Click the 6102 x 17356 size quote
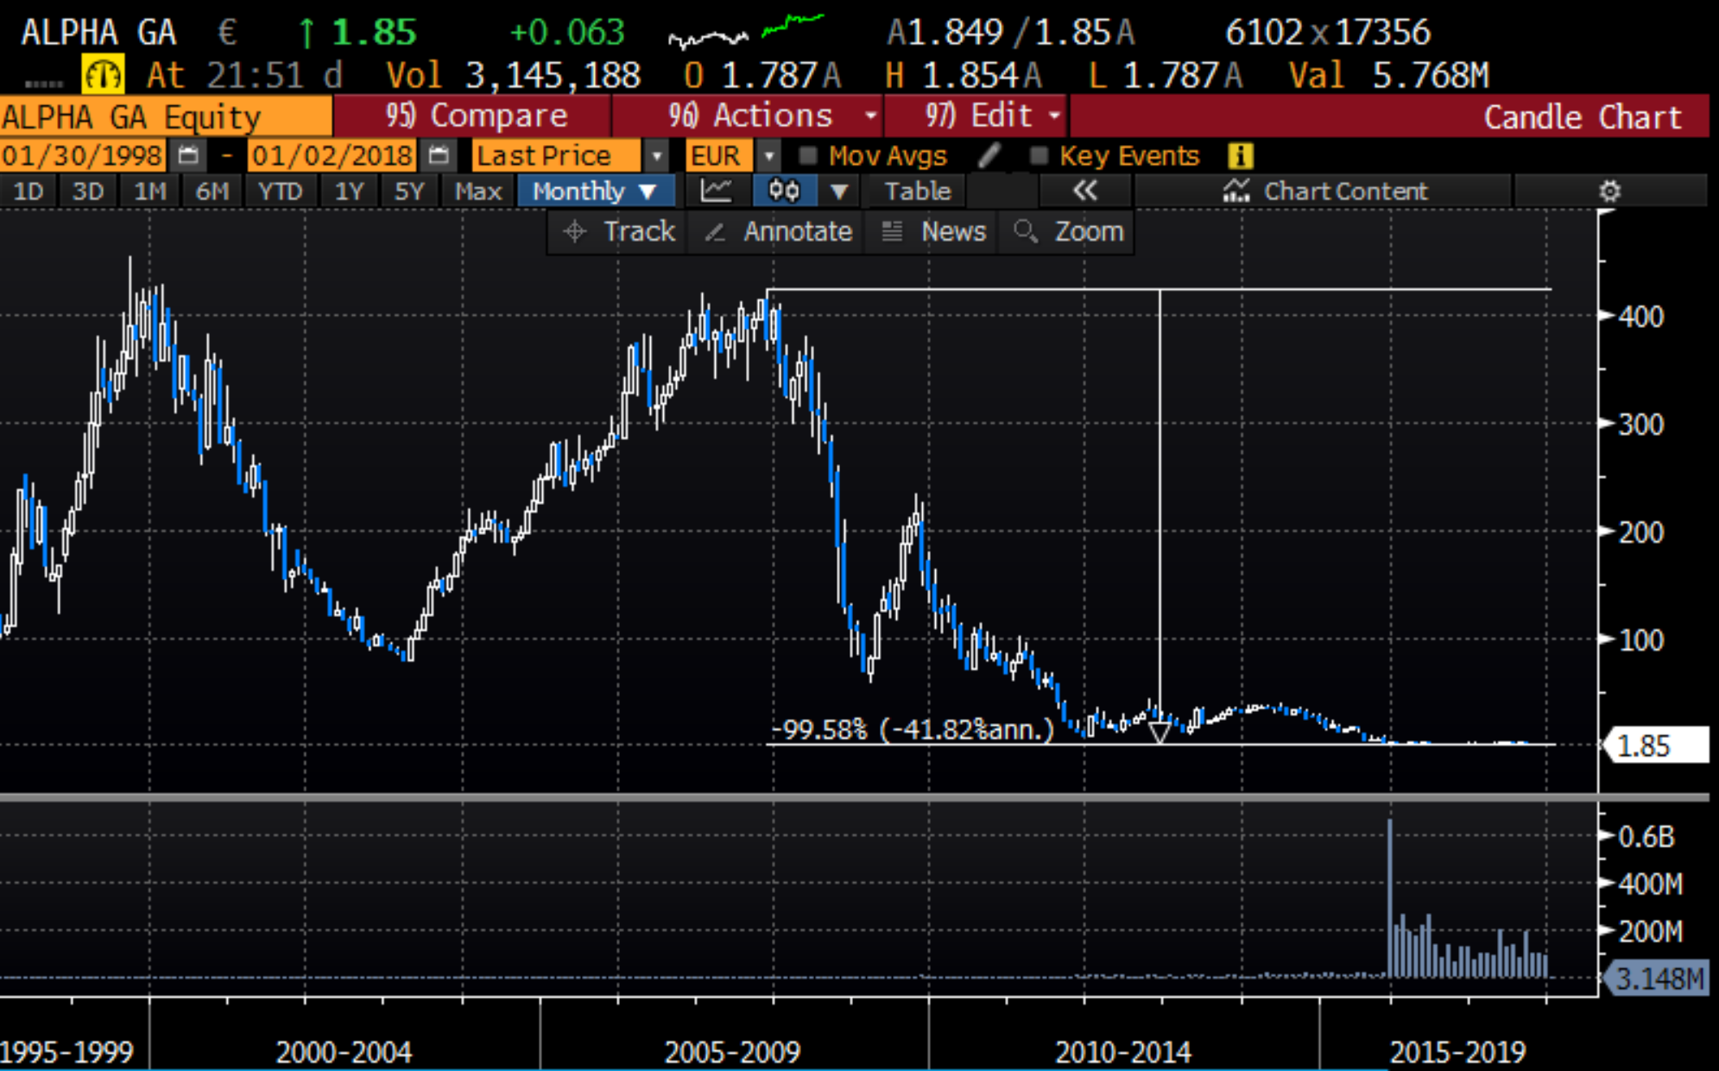Image resolution: width=1719 pixels, height=1071 pixels. [1328, 33]
